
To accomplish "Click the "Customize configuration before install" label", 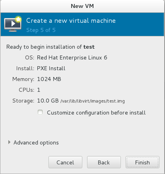I will tap(96, 113).
